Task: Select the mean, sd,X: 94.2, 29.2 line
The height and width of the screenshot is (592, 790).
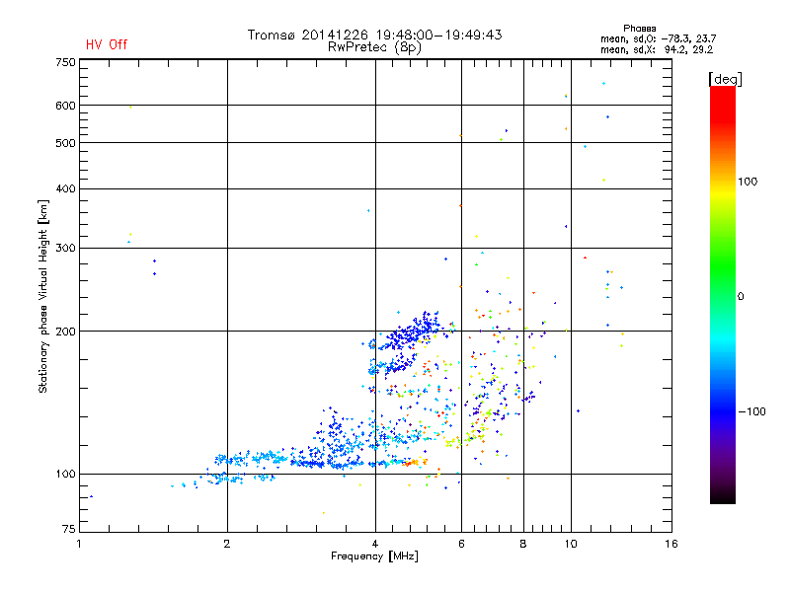Action: click(657, 49)
